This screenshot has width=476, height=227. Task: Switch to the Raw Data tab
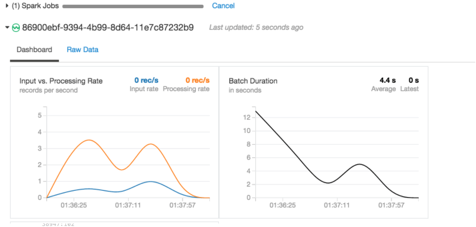click(x=82, y=50)
